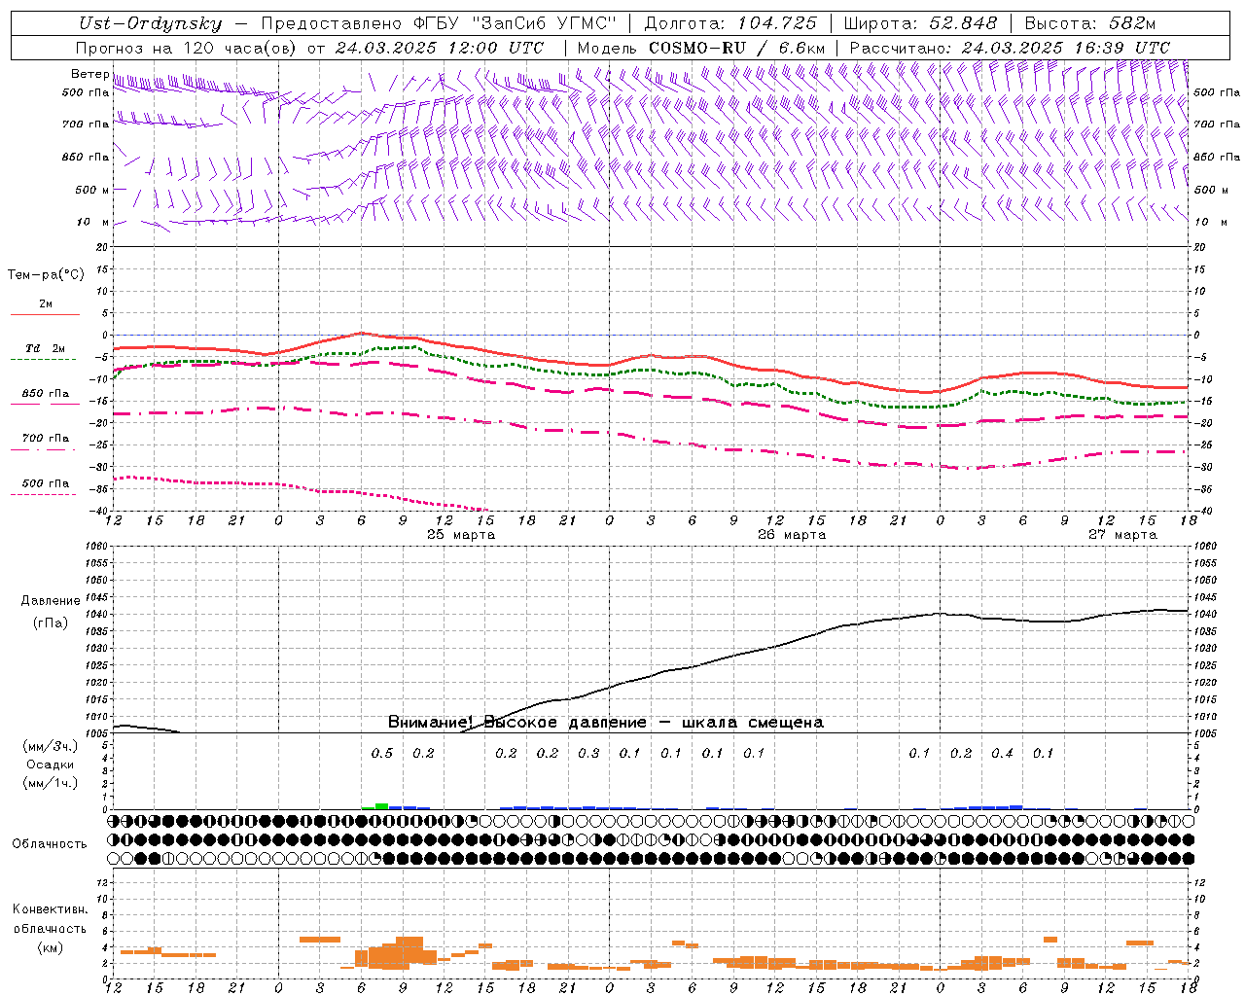The image size is (1245, 996).
Task: Click the Облачность cloud cover label
Action: 50,844
